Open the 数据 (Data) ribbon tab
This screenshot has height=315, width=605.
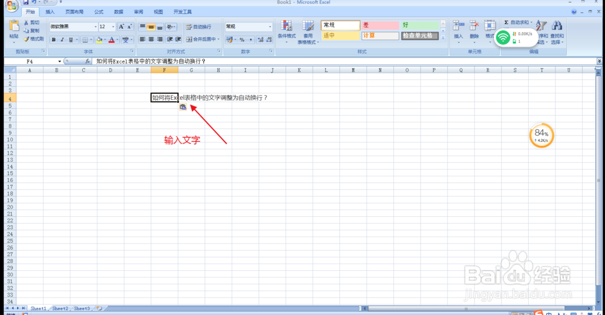tap(119, 12)
